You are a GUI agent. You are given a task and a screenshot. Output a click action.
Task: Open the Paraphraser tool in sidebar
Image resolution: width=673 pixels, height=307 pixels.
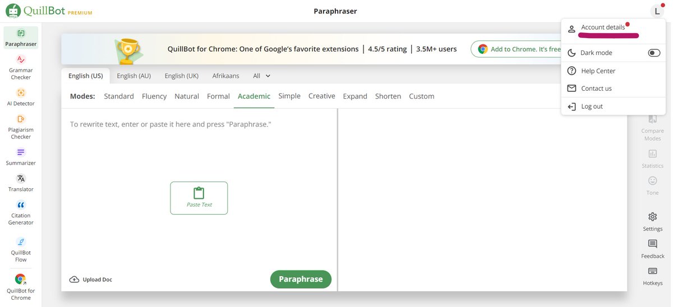(x=21, y=38)
